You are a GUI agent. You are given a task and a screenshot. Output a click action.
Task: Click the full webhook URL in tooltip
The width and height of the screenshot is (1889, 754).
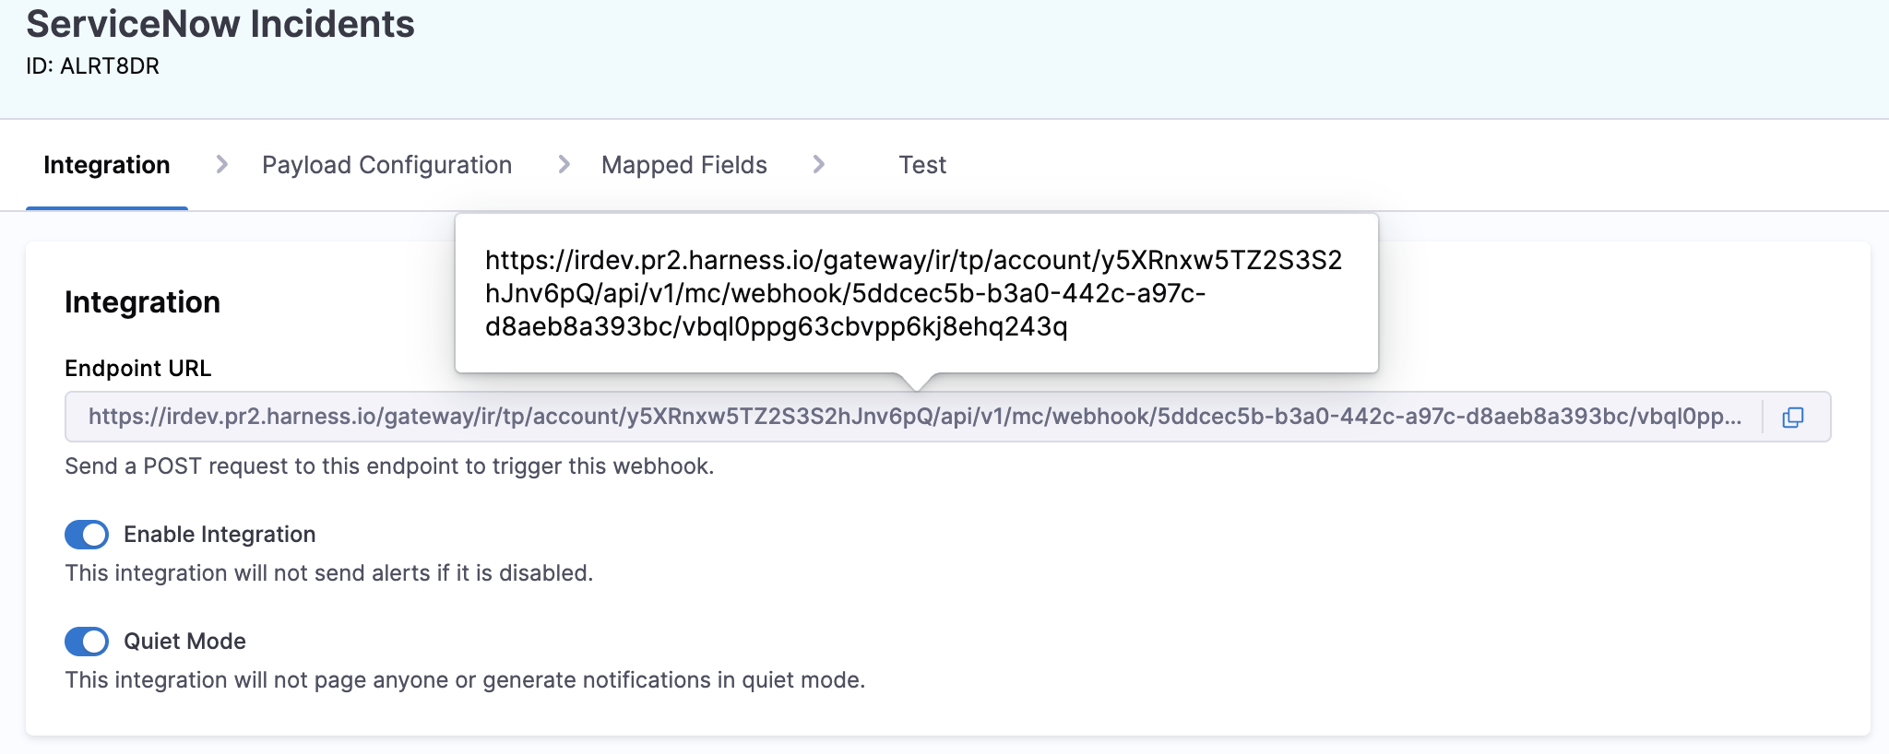click(913, 293)
